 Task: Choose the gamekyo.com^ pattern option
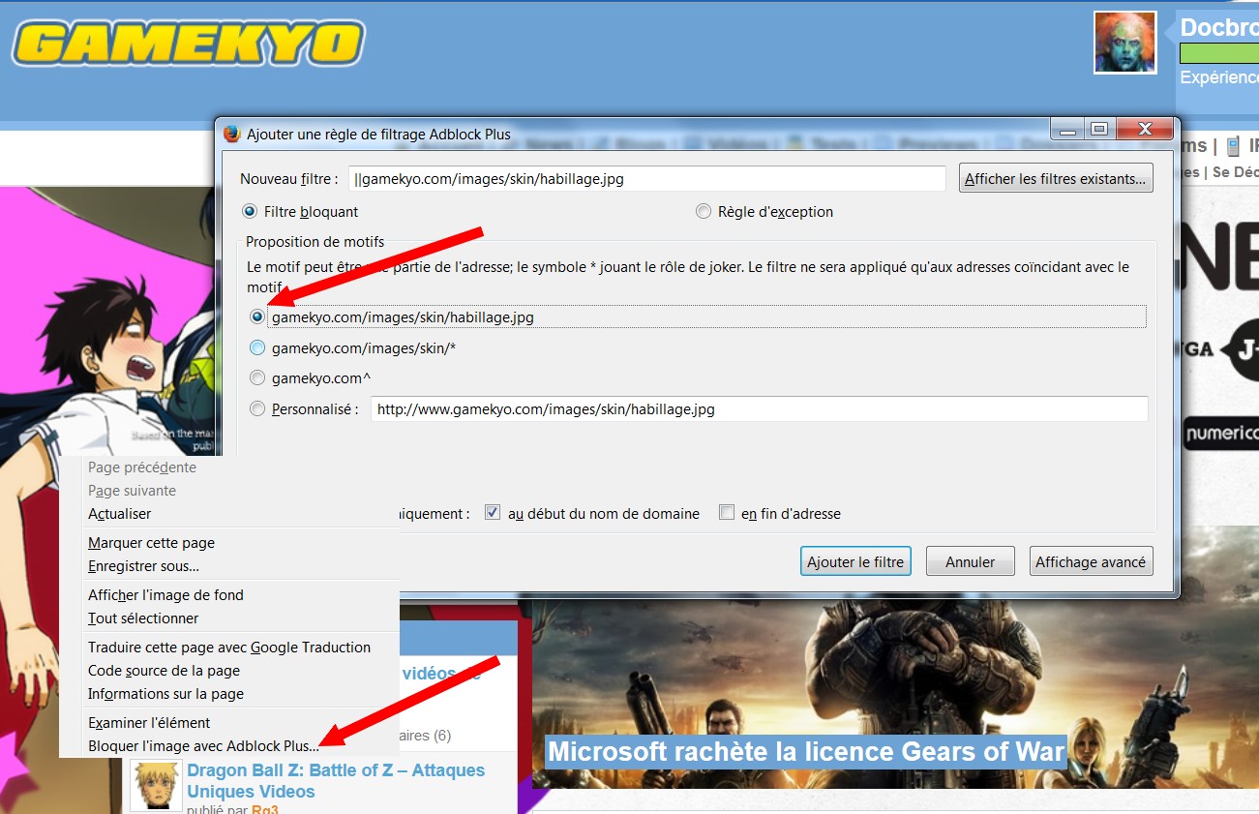click(x=257, y=378)
